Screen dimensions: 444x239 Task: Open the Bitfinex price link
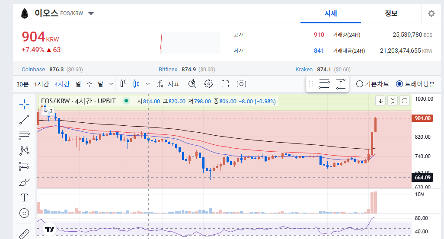pos(168,70)
